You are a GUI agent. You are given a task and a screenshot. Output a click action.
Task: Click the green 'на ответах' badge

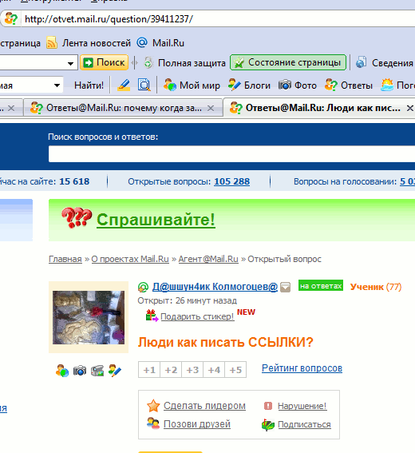321,286
